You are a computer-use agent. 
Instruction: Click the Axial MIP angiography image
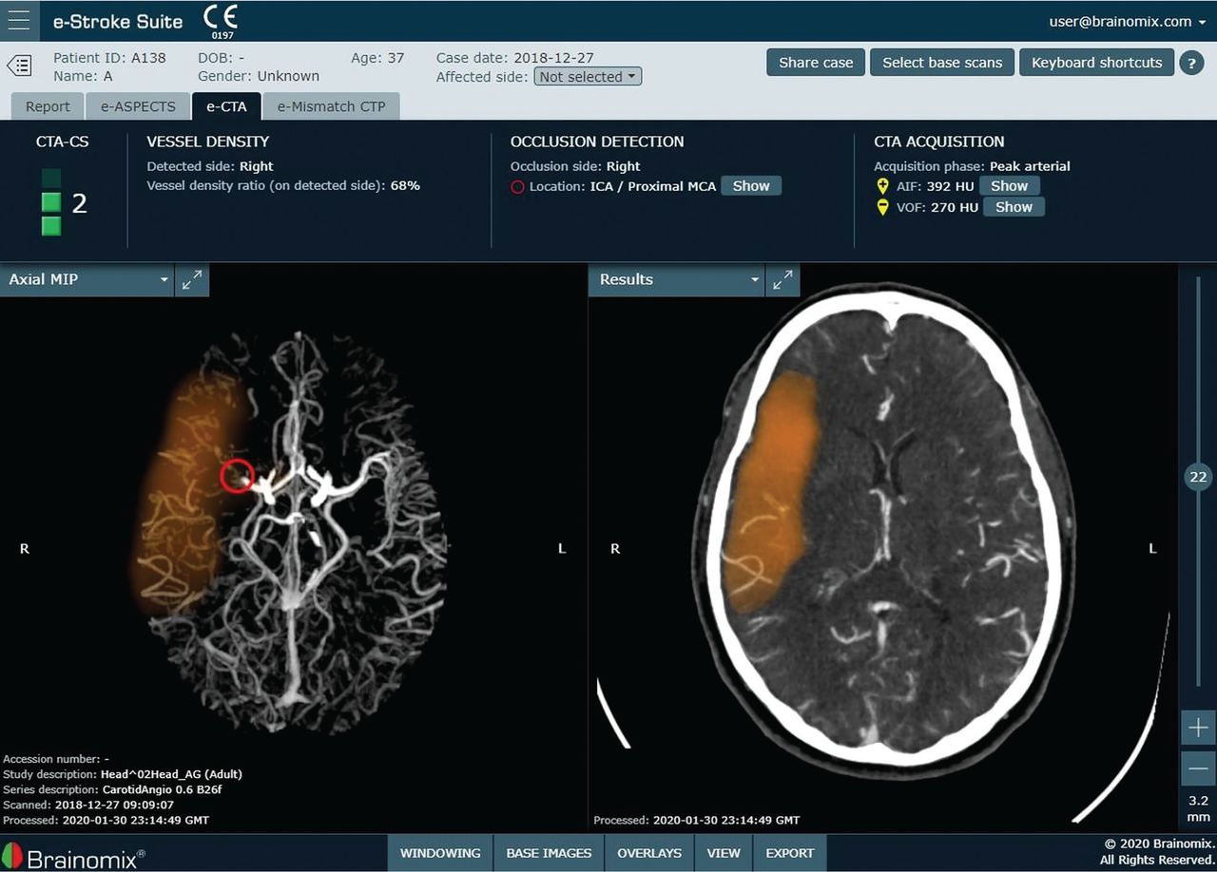[x=290, y=532]
